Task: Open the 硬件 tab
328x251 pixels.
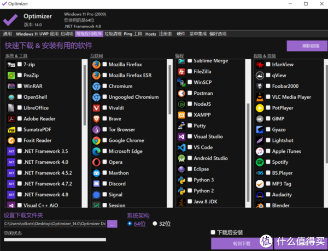Action: (181, 34)
